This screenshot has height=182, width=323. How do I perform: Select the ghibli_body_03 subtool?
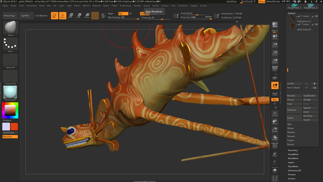304,30
